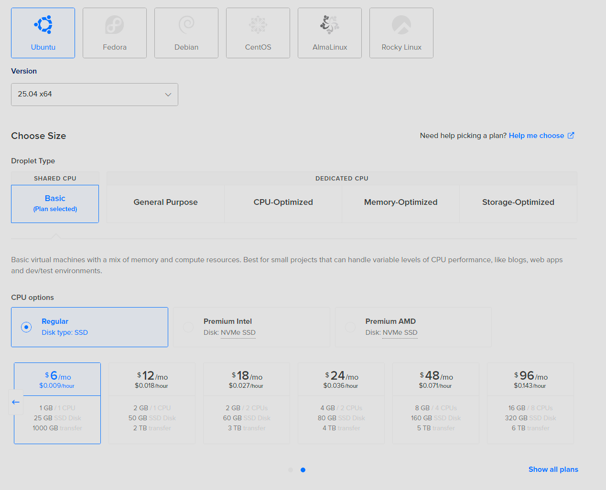Click the NVMe SSD text under Premium Intel
This screenshot has width=606, height=490.
click(x=238, y=333)
